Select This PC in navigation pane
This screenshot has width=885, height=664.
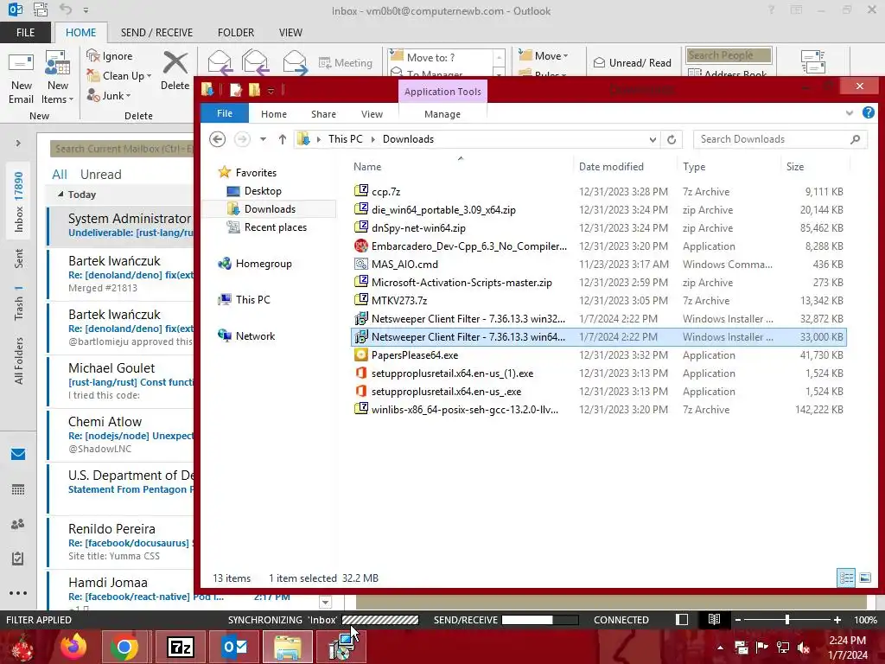coord(245,299)
